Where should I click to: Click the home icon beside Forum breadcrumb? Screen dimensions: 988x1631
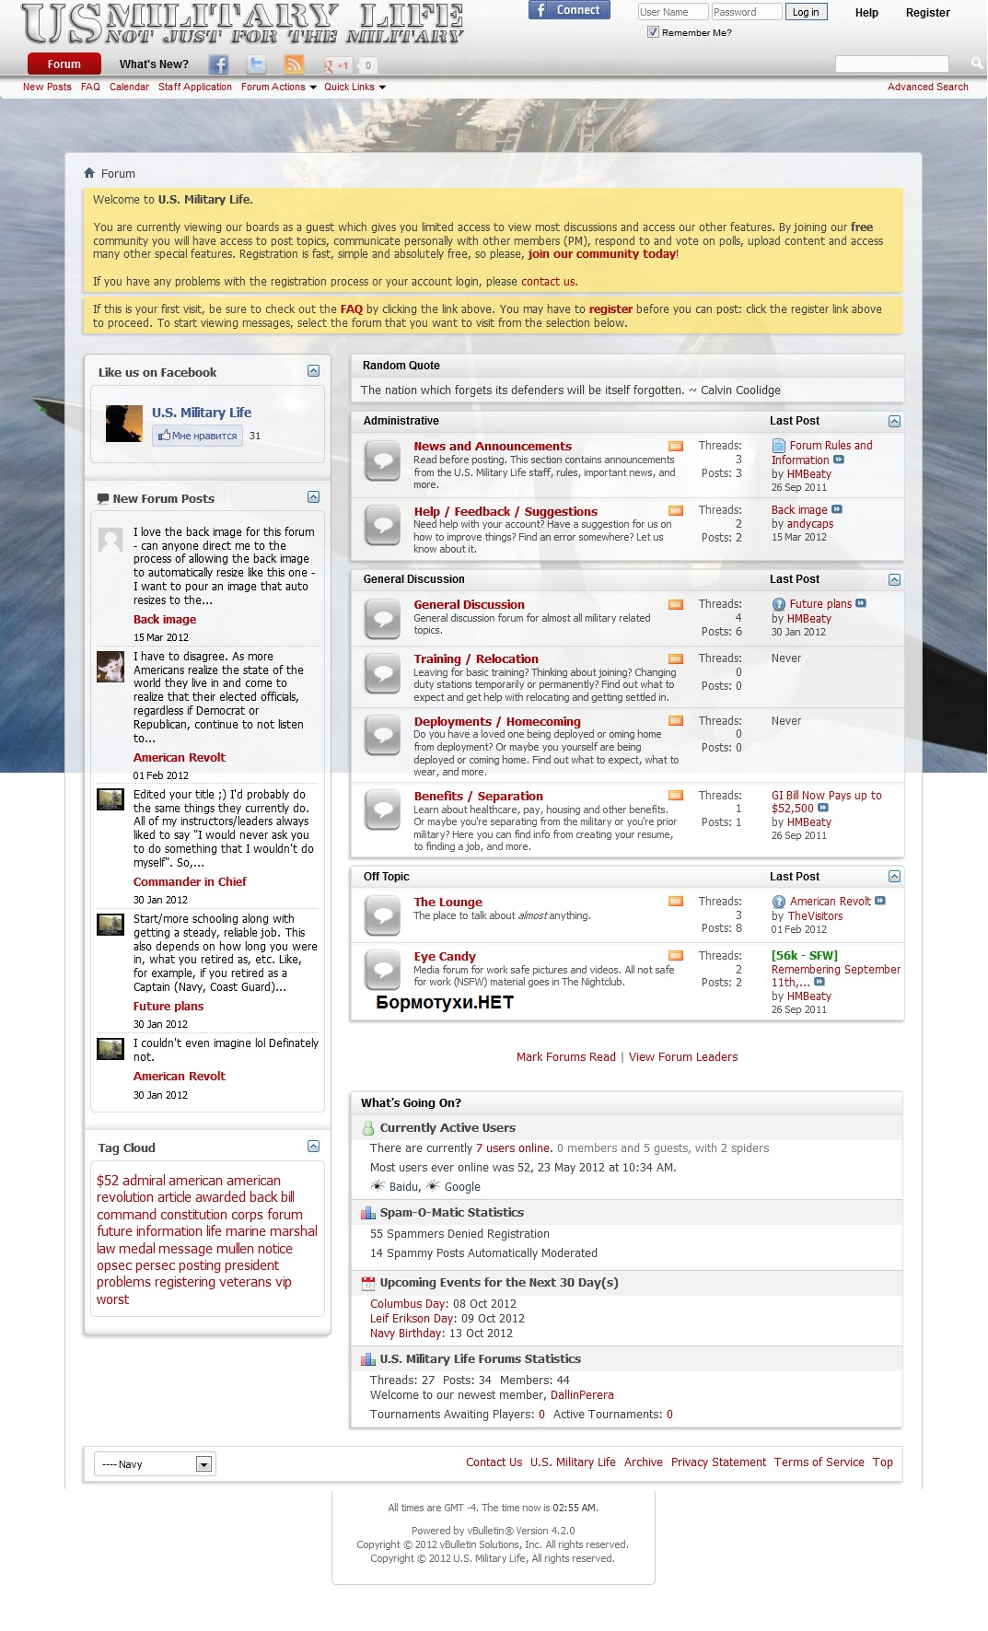click(89, 173)
